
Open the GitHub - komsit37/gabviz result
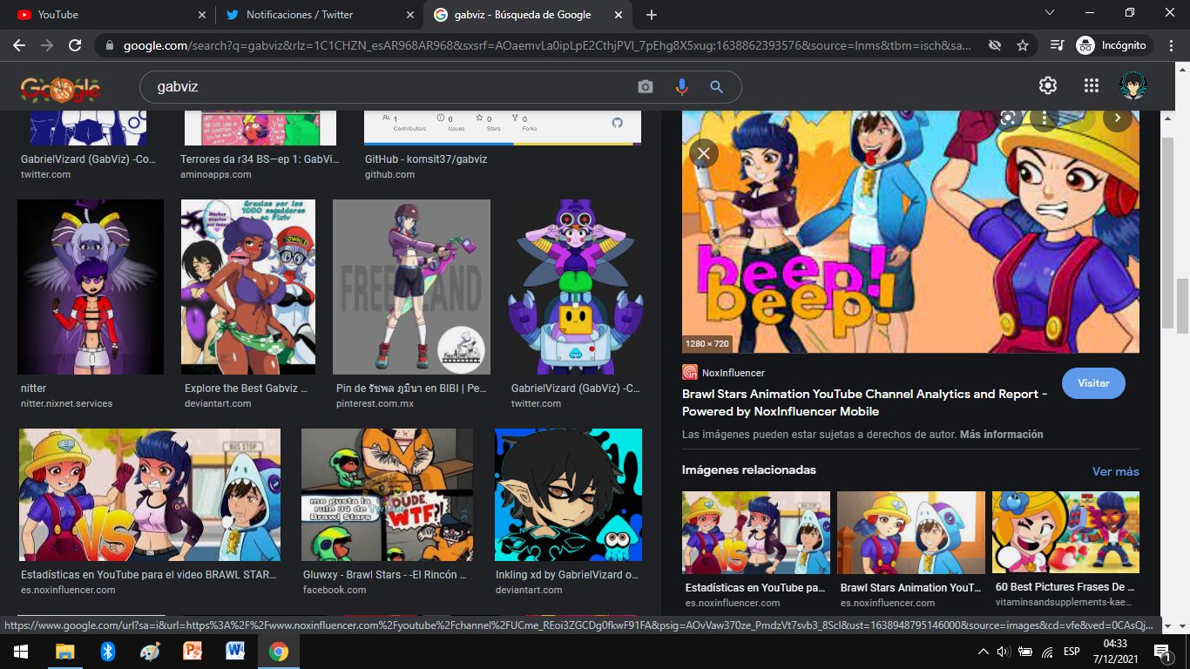tap(425, 159)
